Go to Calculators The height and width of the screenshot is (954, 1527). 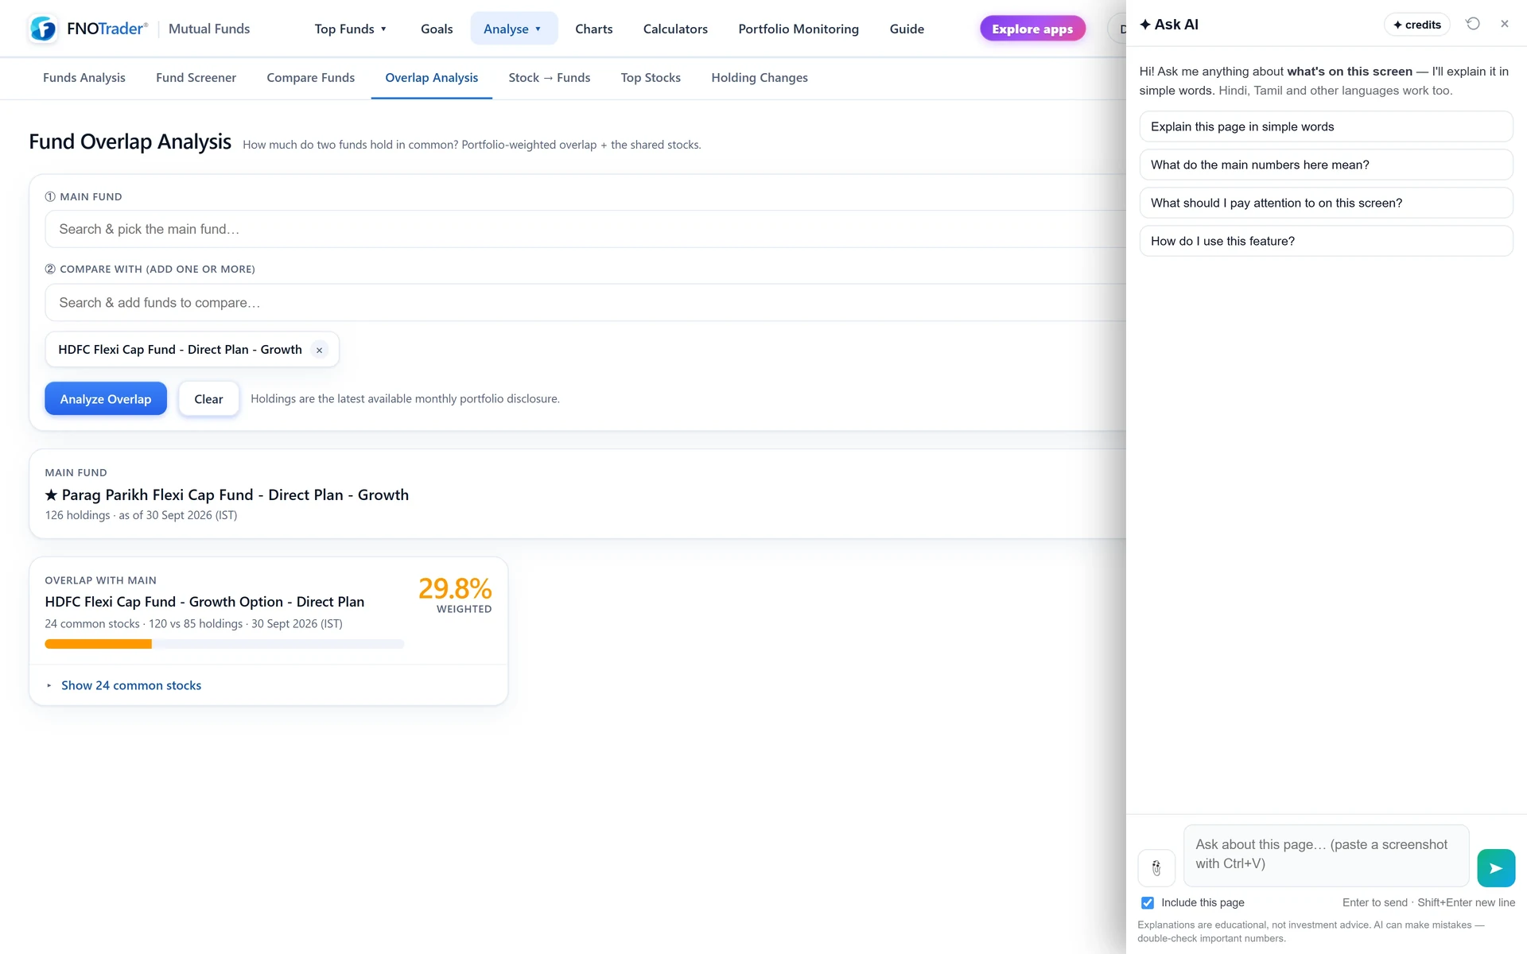(x=675, y=29)
